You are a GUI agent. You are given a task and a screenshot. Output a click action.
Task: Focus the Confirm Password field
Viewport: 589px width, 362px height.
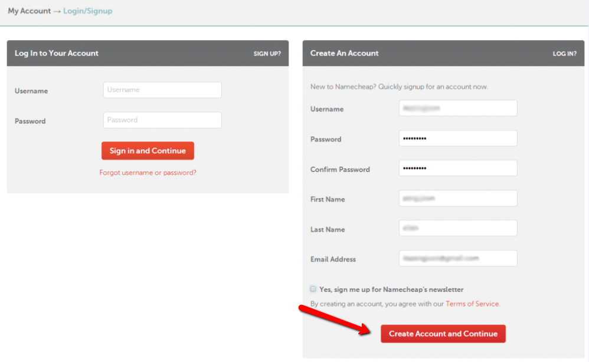(458, 169)
